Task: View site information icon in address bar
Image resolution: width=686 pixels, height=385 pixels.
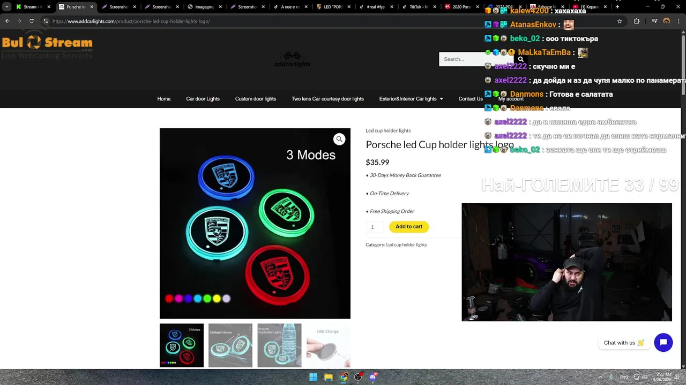Action: [x=46, y=21]
